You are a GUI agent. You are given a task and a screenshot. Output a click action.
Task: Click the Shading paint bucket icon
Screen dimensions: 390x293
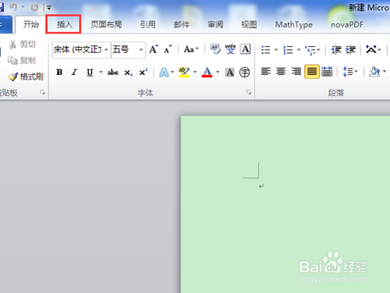pyautogui.click(x=374, y=72)
